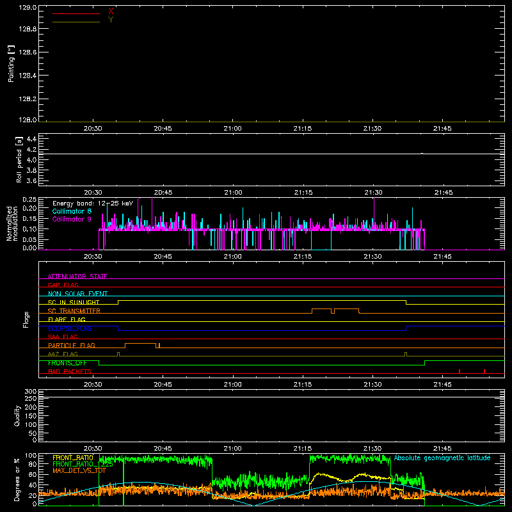The image size is (512, 512).
Task: Click the Normalized modulation axis title
Action: click(12, 223)
